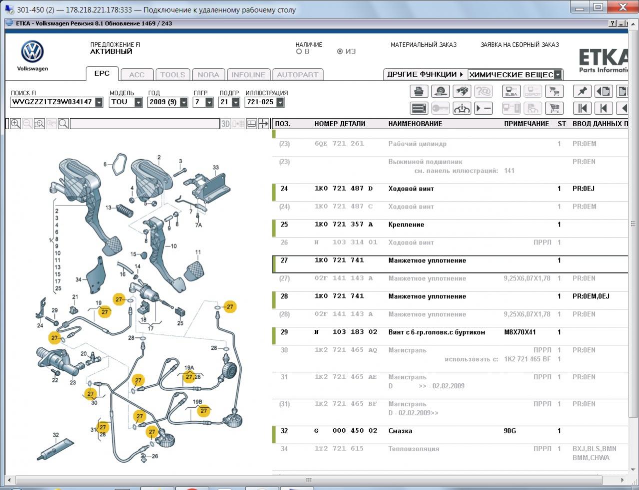Click the resize divider arrows icon
639x490 pixels.
click(263, 124)
